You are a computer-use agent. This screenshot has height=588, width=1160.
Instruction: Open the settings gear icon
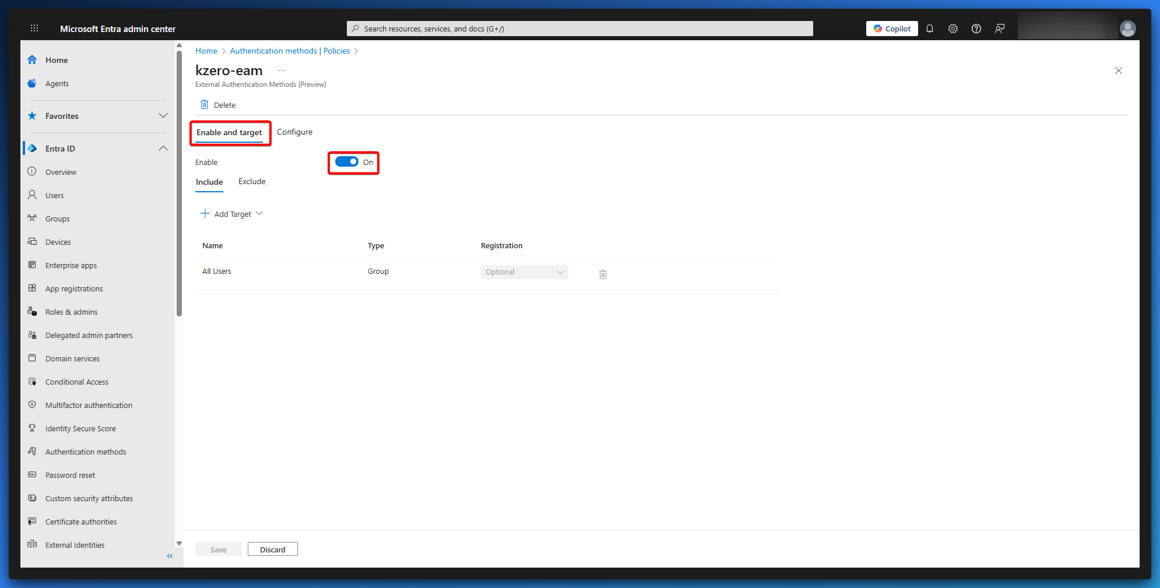(953, 29)
